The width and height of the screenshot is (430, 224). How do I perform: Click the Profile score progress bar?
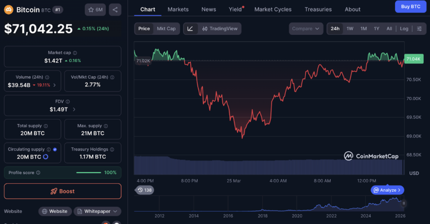[89, 173]
